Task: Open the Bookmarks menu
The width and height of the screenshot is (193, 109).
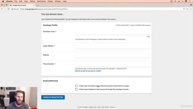Action: (42, 1)
